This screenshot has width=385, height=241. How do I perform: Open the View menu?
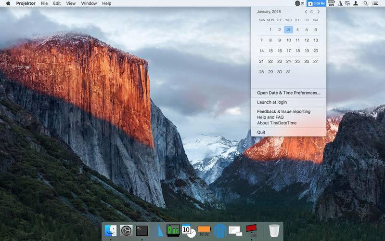click(71, 3)
